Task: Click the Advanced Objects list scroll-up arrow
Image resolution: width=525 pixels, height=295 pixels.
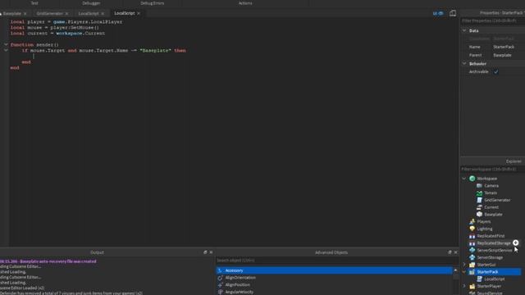Action: coord(455,270)
